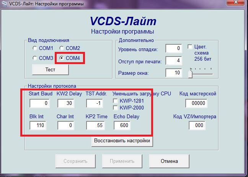Viewport: 248px width, 177px height.
Task: Click the Отступ при печати input field
Action: click(173, 60)
